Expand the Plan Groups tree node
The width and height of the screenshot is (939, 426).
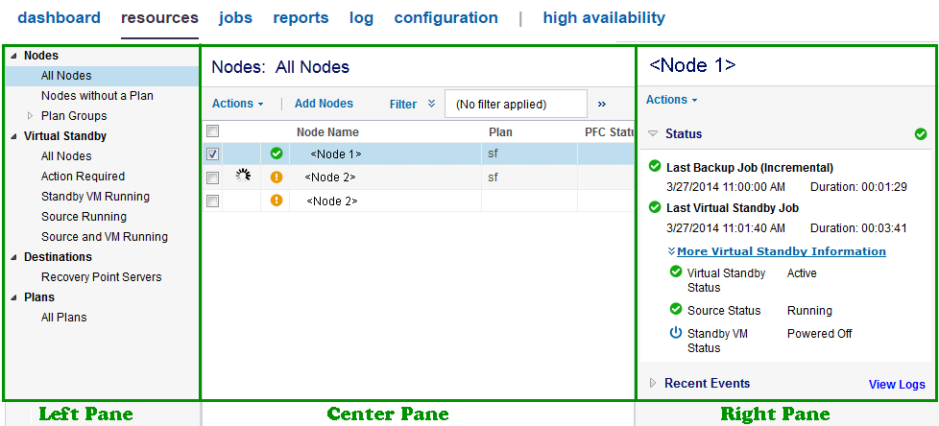(31, 116)
